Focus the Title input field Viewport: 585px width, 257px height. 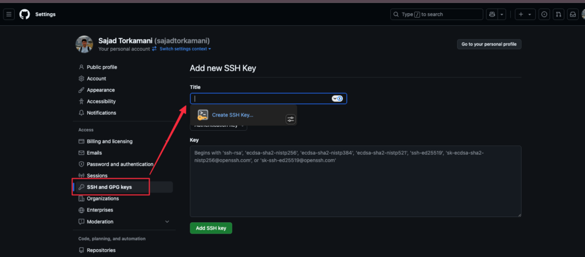pos(269,98)
